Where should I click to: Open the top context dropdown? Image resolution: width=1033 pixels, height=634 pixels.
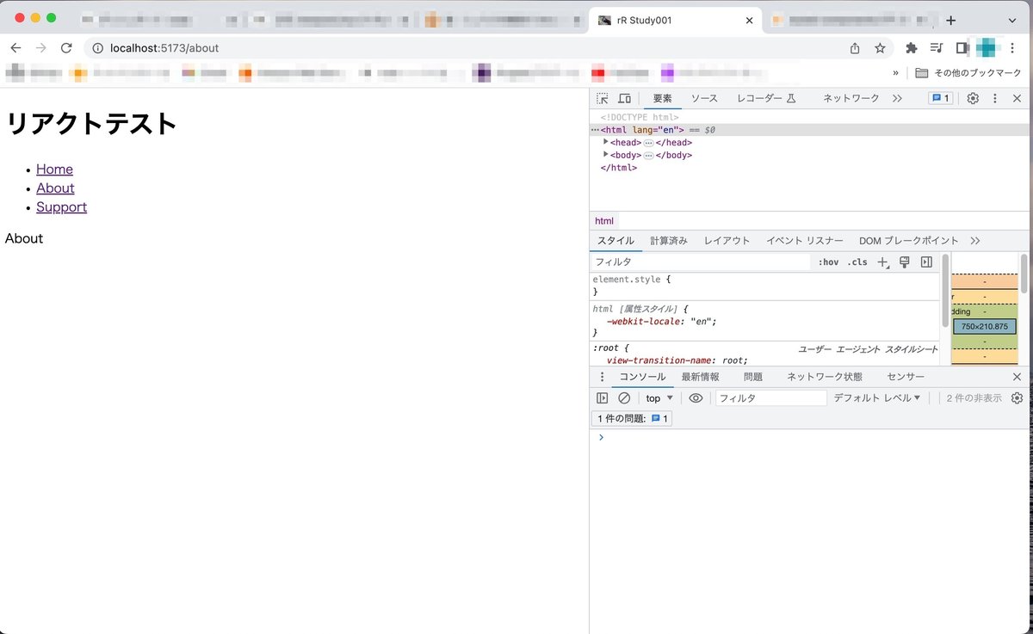click(659, 398)
